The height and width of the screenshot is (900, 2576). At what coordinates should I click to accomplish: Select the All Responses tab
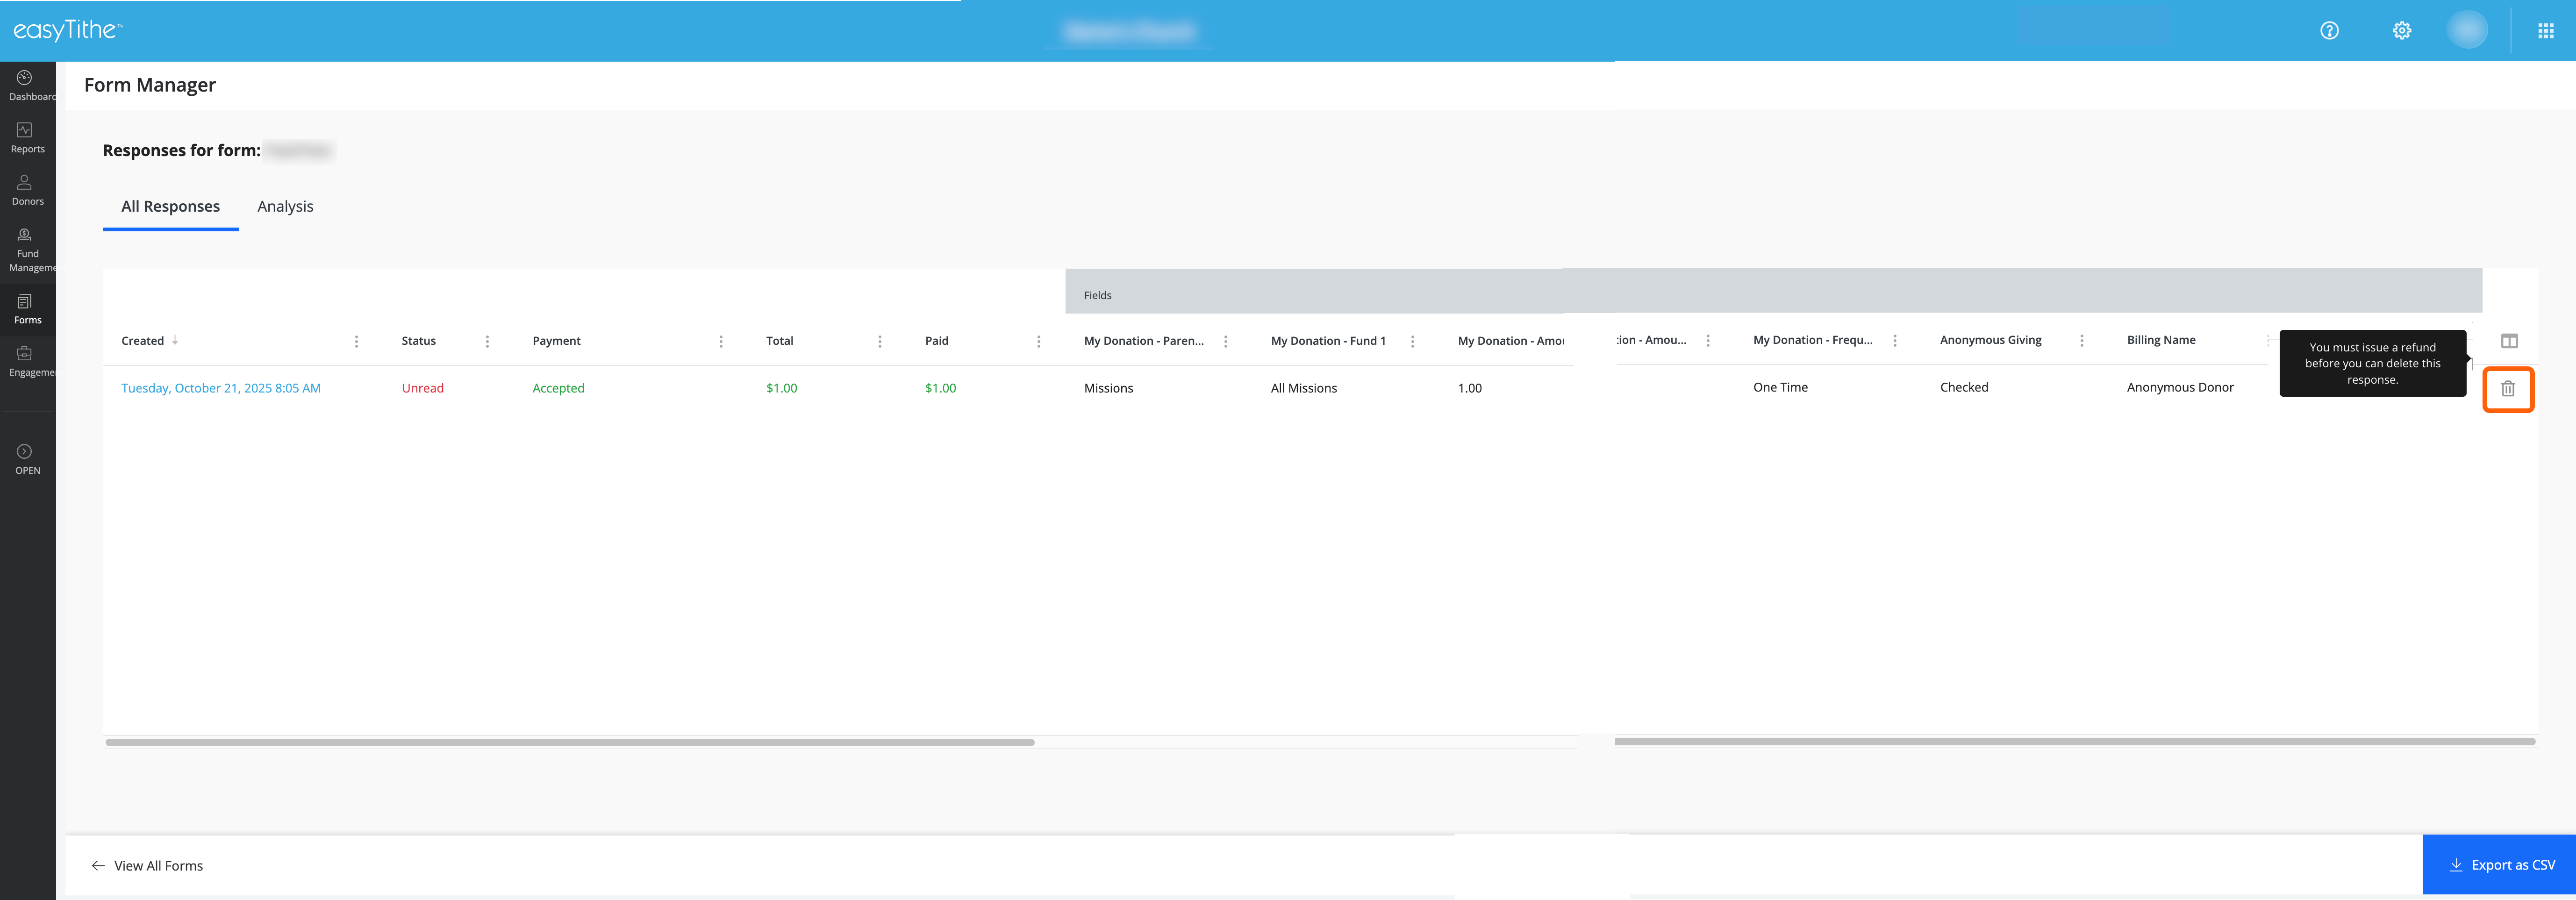pyautogui.click(x=170, y=206)
